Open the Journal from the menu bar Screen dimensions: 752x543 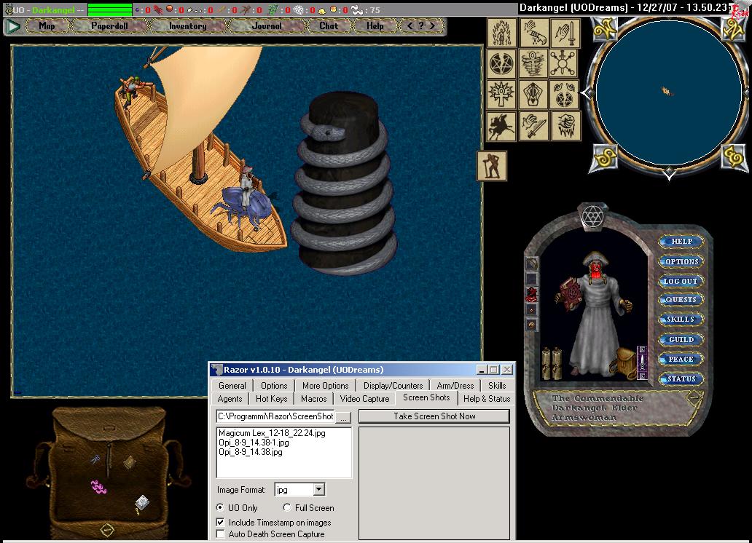[x=267, y=26]
